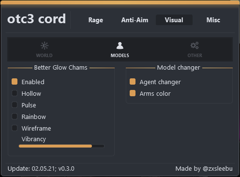Click the World sun icon
240x177 pixels.
45,45
